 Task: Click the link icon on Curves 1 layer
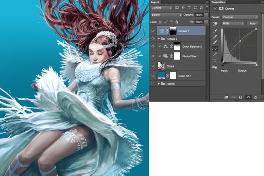coord(167,31)
